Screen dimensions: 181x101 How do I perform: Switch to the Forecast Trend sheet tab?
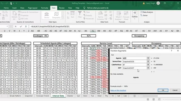(x=43, y=96)
